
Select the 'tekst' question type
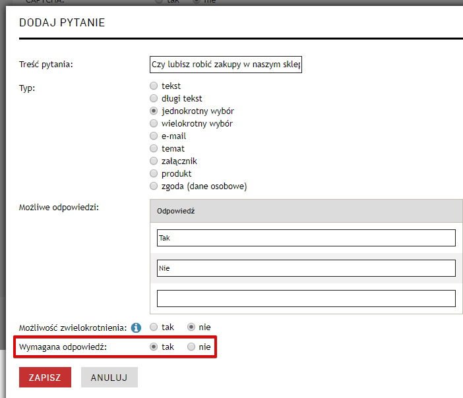point(154,86)
